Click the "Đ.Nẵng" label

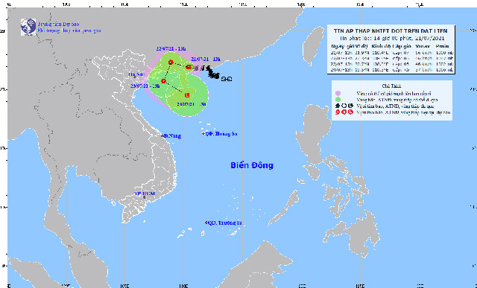tap(173, 136)
